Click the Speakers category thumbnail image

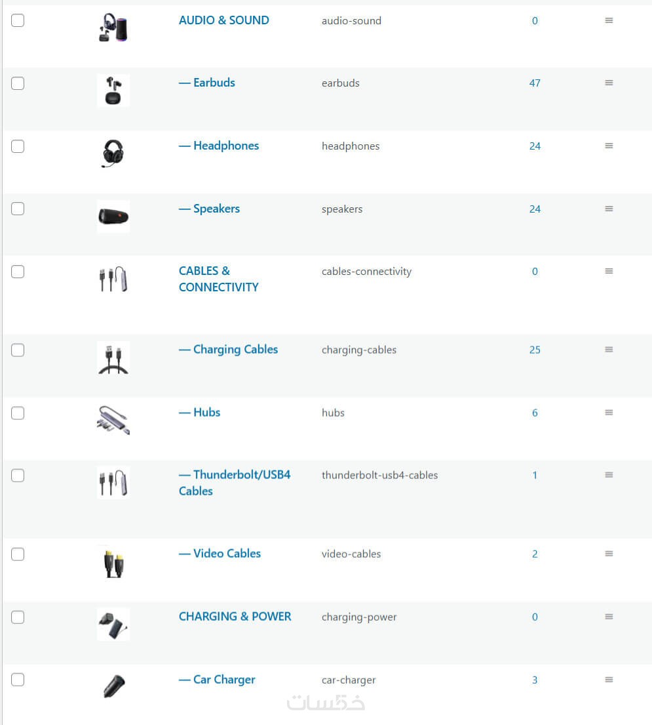113,216
